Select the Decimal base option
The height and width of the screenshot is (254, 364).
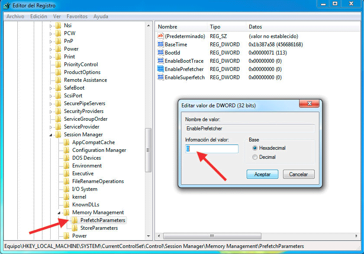tap(255, 157)
